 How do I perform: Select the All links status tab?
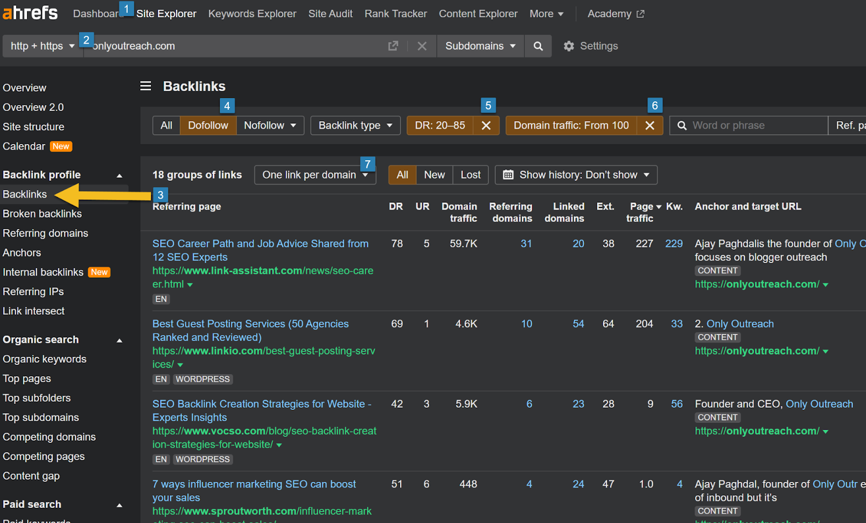point(402,175)
